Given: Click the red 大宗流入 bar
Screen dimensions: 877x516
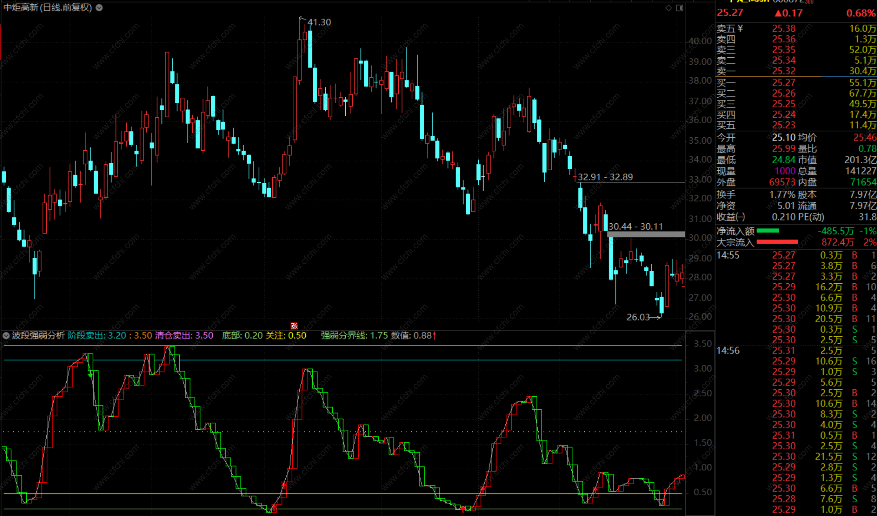Looking at the screenshot, I should [x=777, y=242].
